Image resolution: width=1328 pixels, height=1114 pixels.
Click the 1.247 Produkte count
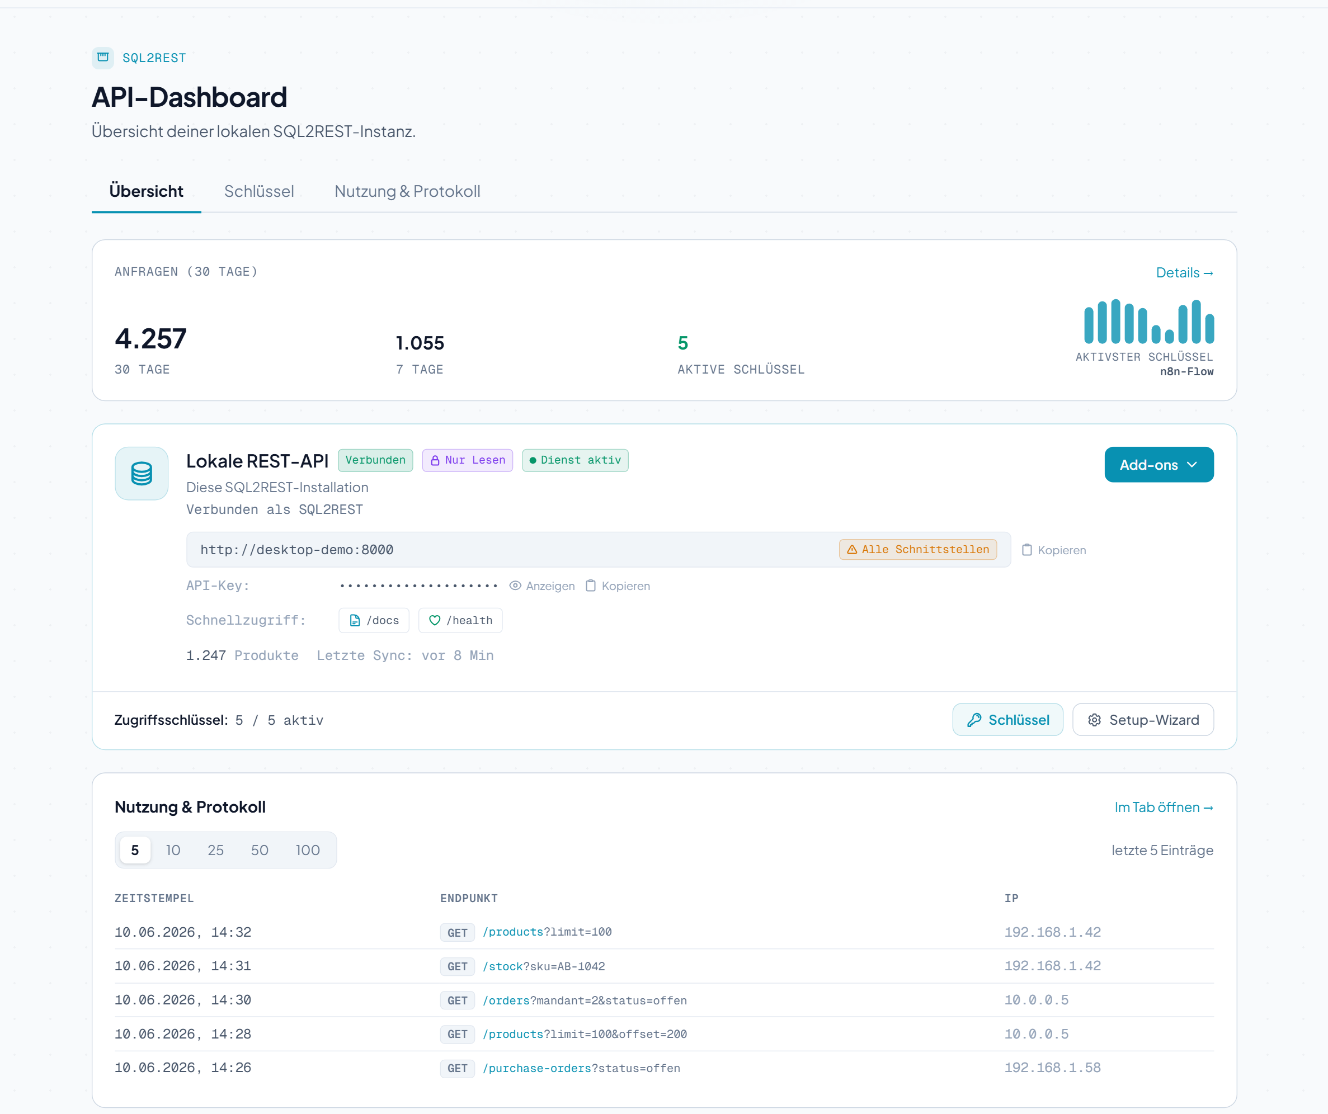242,655
